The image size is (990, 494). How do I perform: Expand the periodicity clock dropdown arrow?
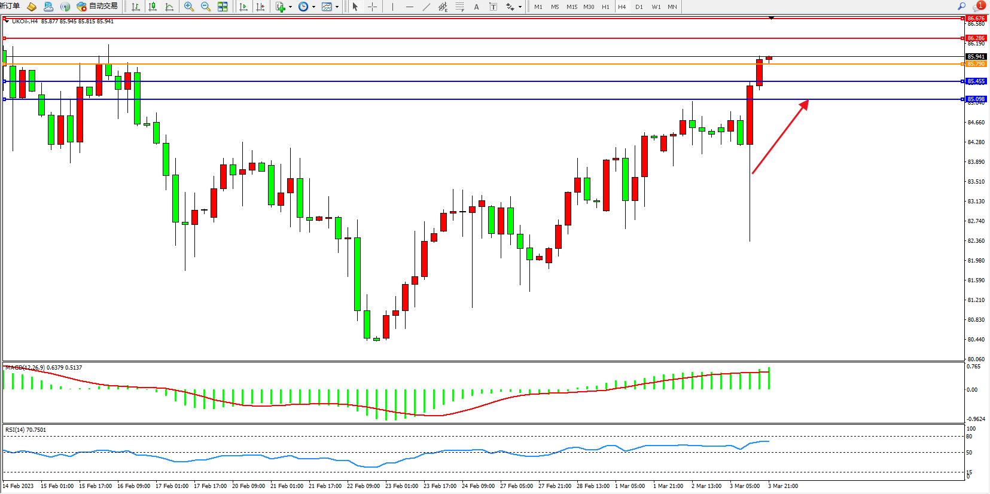coord(313,7)
